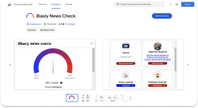Switch to the Themes tab
198x108 pixels.
tap(69, 4)
